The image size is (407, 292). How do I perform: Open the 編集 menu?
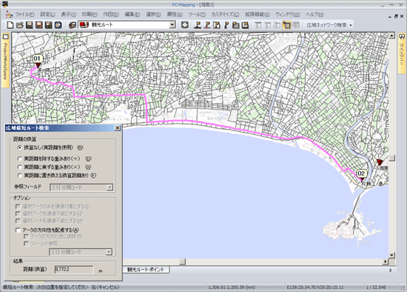(132, 14)
